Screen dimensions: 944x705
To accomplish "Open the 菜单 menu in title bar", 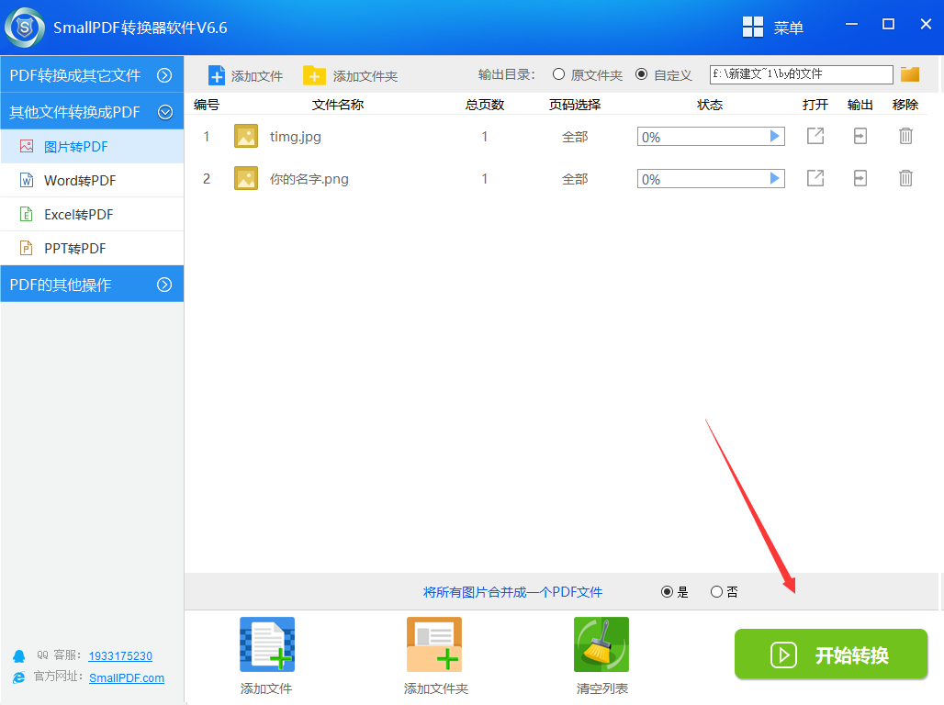I will point(772,28).
